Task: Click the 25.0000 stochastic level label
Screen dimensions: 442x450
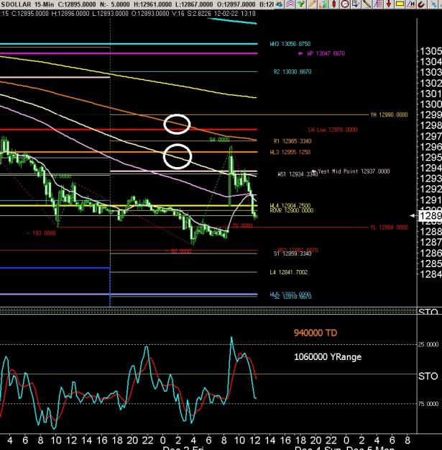Action: click(x=428, y=344)
